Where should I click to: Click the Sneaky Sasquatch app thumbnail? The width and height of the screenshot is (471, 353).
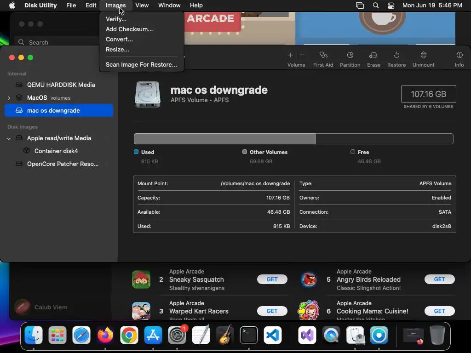click(141, 279)
